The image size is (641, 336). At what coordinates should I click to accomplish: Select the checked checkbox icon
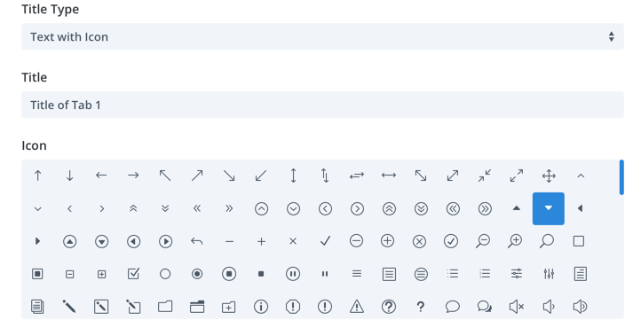point(133,274)
